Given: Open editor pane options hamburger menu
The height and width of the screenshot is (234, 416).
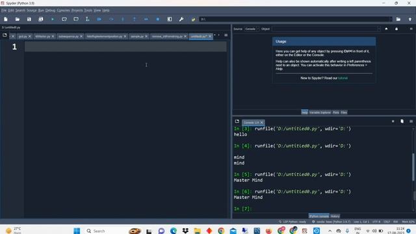Looking at the screenshot, I should [226, 35].
